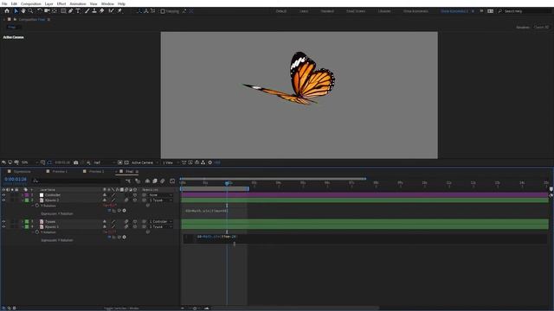The height and width of the screenshot is (311, 554).
Task: Switch to the Learn workspace
Action: coord(304,11)
